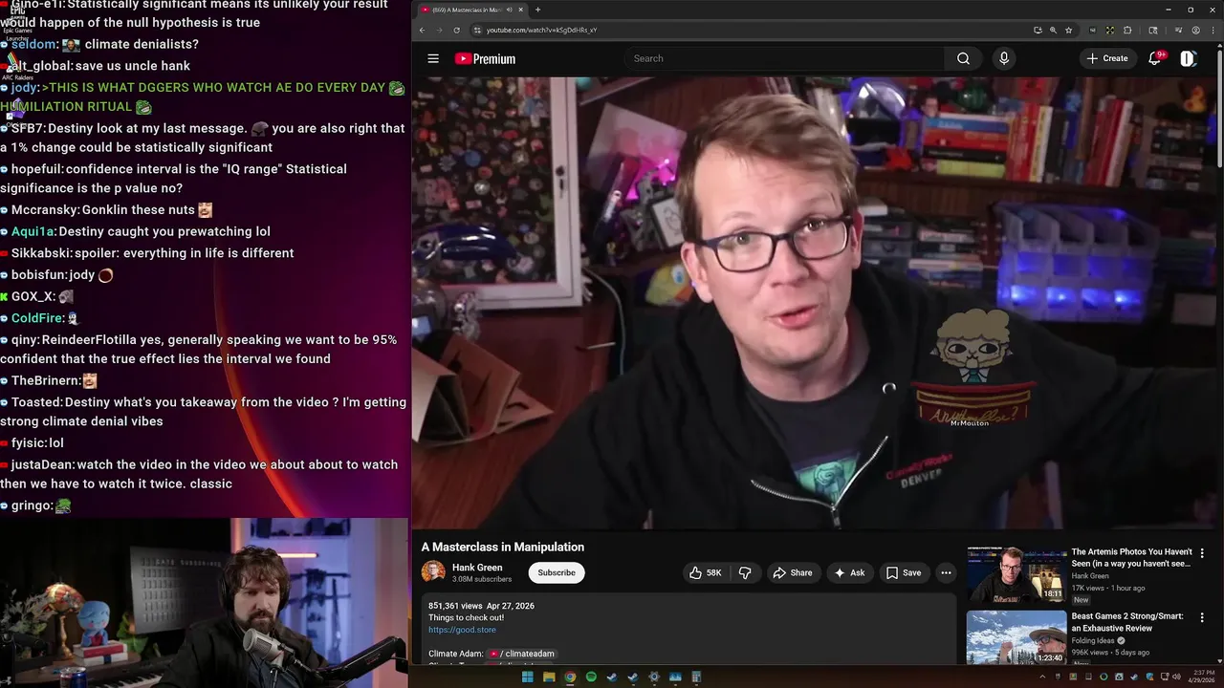Image resolution: width=1224 pixels, height=688 pixels.
Task: Show hidden system tray icons chevron
Action: click(1042, 677)
